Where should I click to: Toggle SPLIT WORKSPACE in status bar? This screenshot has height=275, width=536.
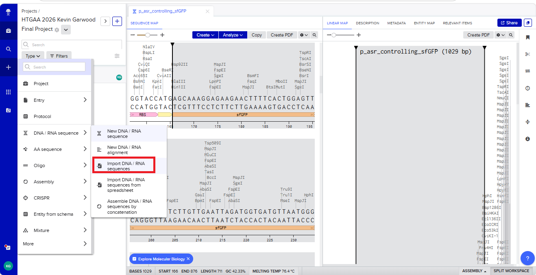click(x=512, y=271)
